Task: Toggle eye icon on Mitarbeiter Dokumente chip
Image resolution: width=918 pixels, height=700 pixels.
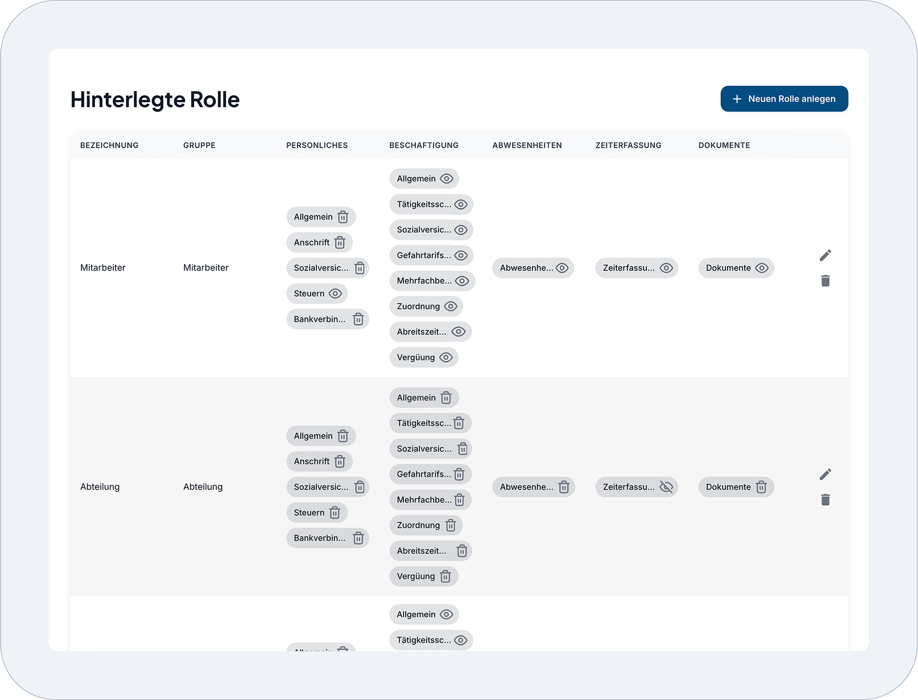Action: [762, 268]
